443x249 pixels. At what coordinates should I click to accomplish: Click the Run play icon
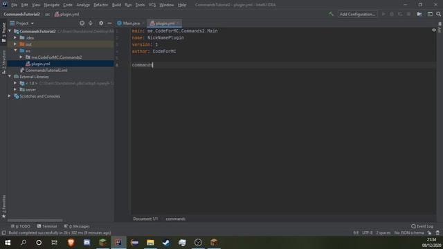pos(383,14)
